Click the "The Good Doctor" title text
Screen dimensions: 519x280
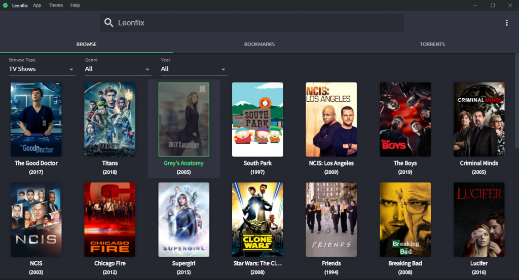click(36, 163)
